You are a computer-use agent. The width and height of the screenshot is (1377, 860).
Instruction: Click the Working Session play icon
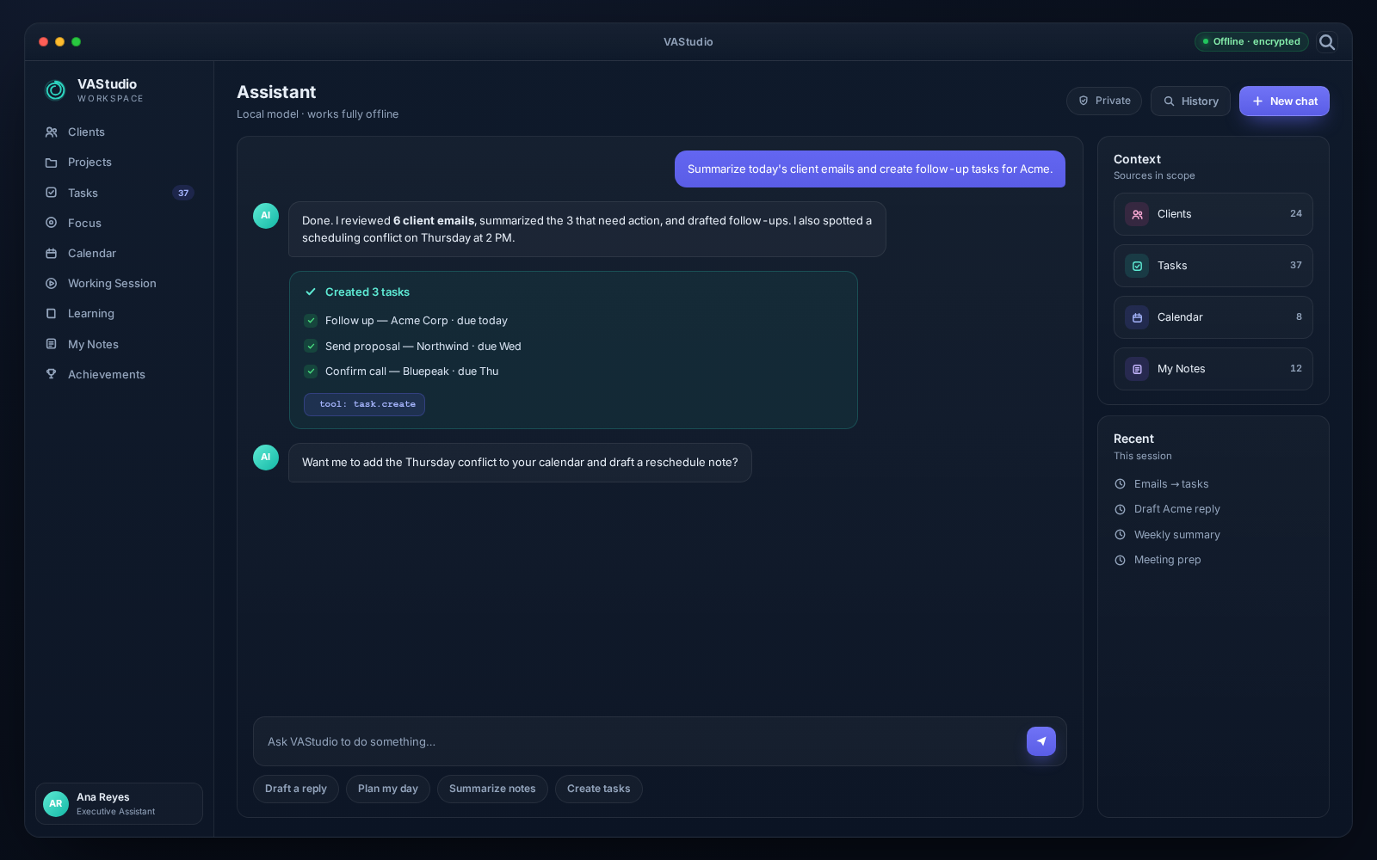point(52,284)
